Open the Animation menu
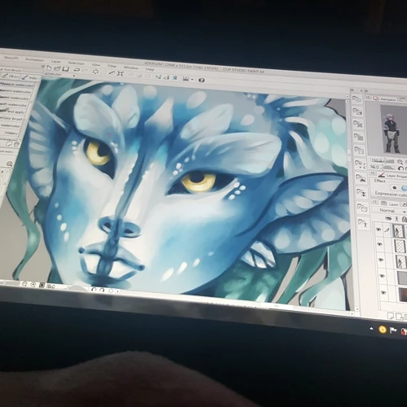407x407 pixels. (x=34, y=59)
